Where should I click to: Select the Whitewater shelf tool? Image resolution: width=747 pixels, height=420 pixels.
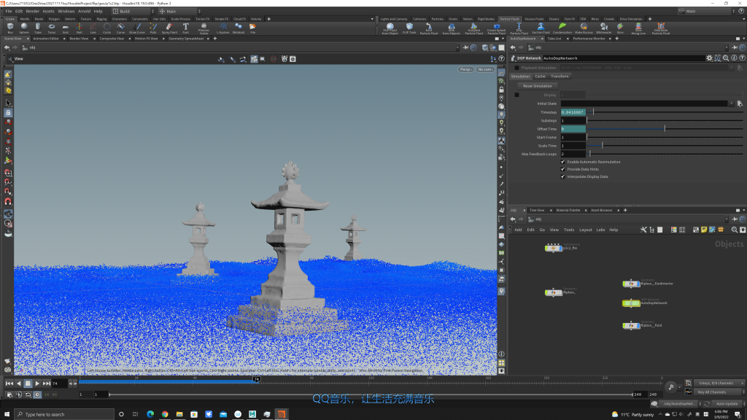(x=603, y=28)
